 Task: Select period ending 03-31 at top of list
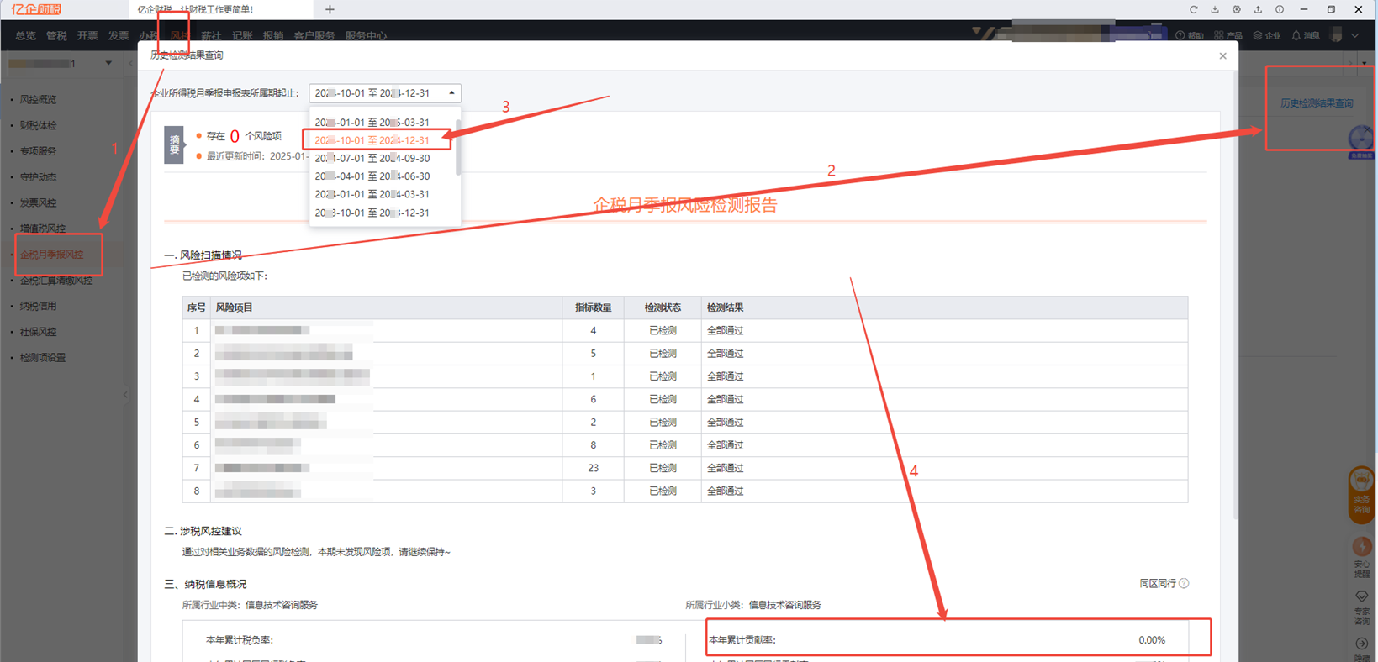(x=372, y=122)
